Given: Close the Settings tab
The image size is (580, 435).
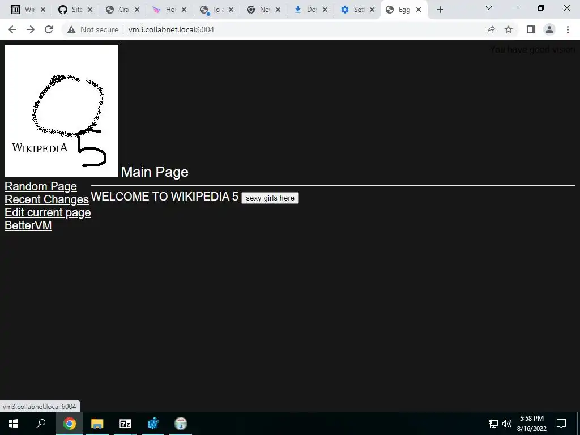Looking at the screenshot, I should [x=372, y=10].
